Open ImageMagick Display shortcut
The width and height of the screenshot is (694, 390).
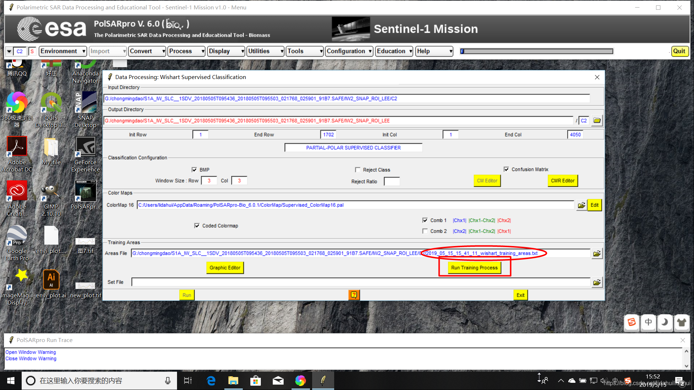(17, 287)
